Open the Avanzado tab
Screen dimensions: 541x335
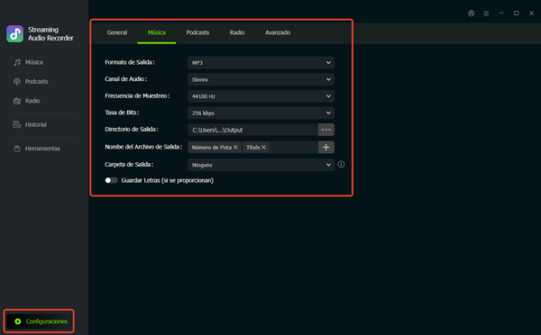tap(278, 32)
